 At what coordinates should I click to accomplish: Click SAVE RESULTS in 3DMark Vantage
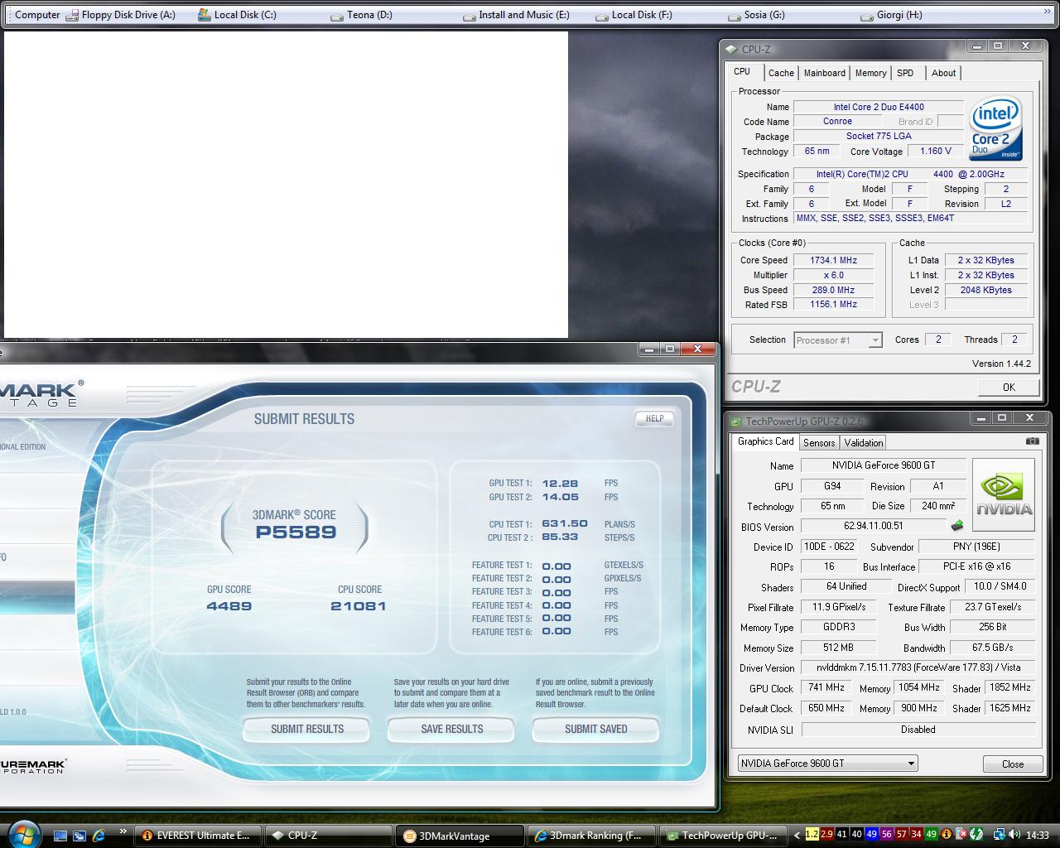[x=451, y=730]
